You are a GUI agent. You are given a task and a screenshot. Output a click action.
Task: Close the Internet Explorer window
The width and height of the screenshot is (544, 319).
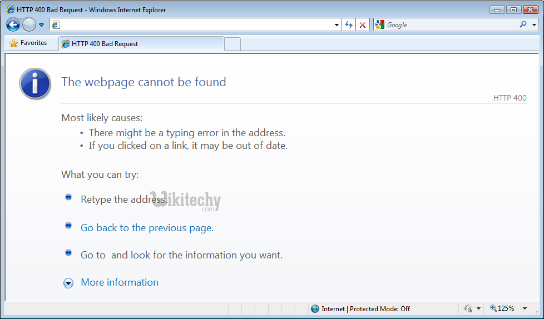(x=531, y=9)
